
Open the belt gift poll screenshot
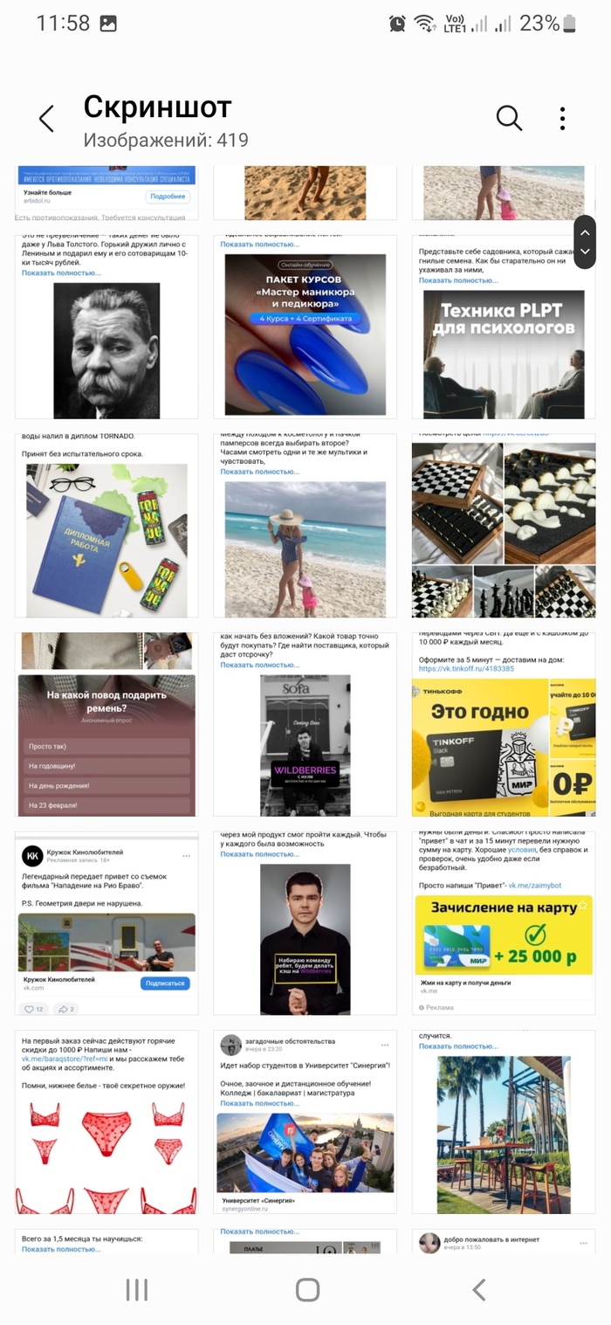tap(106, 725)
